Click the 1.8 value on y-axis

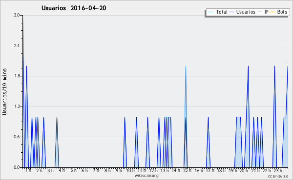point(17,76)
